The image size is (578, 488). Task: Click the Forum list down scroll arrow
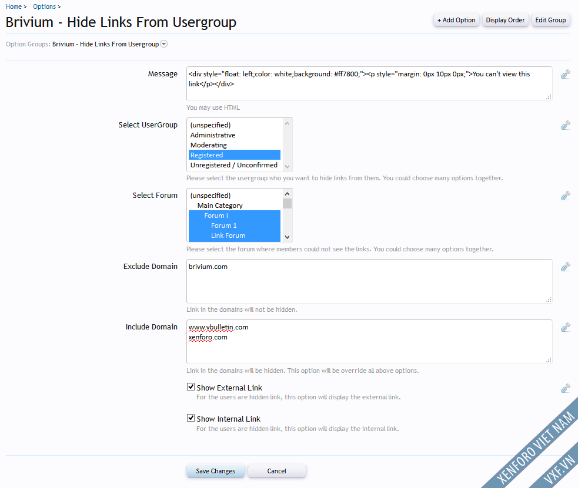pos(287,237)
